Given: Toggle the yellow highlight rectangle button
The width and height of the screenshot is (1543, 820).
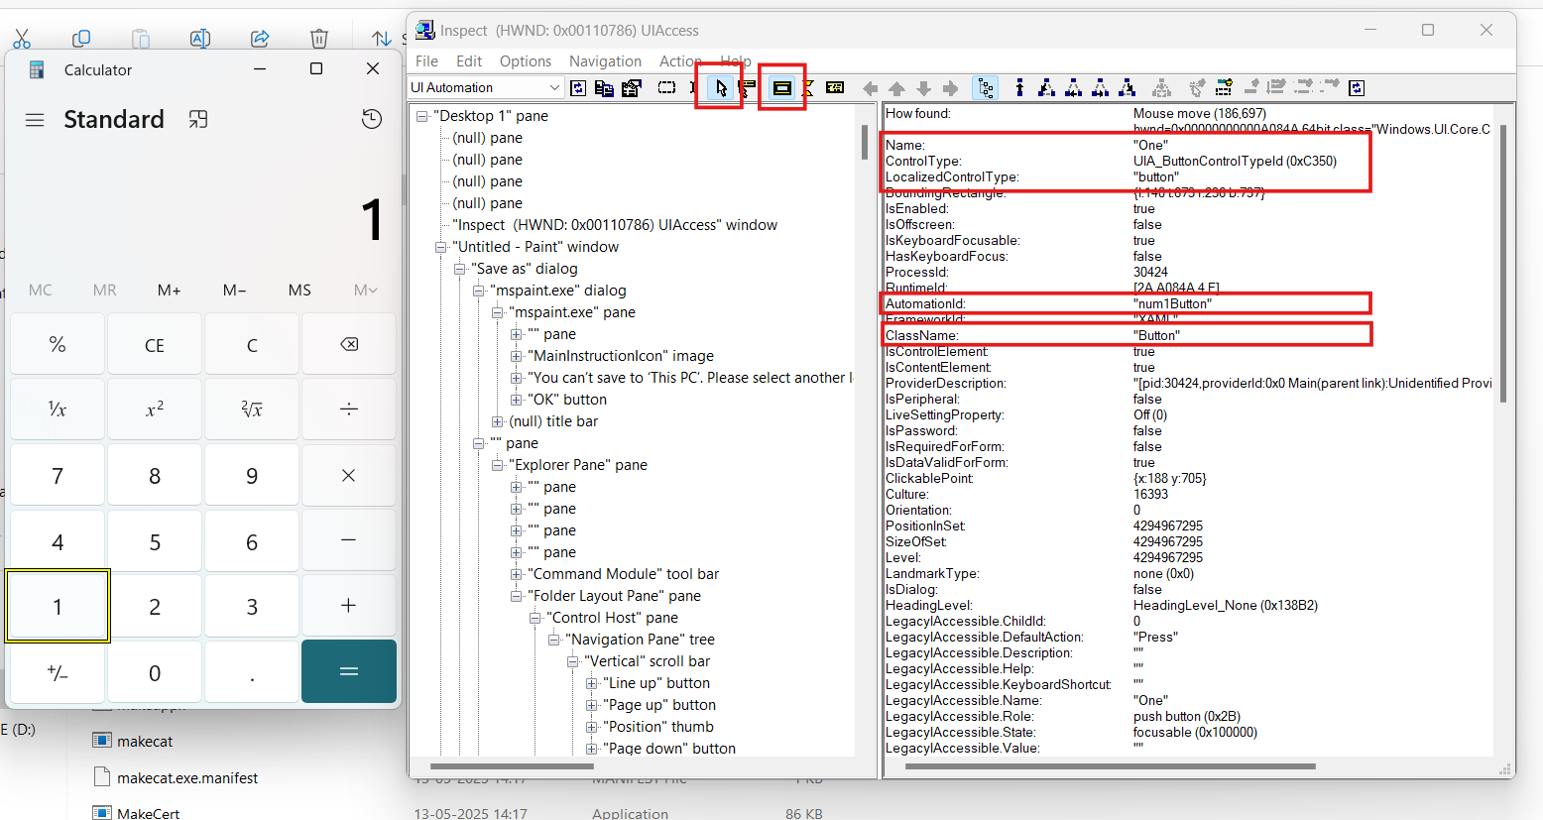Looking at the screenshot, I should click(x=781, y=88).
